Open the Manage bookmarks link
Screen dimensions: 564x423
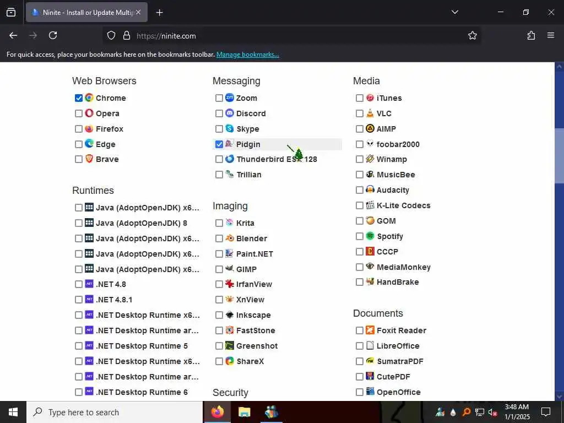247,55
